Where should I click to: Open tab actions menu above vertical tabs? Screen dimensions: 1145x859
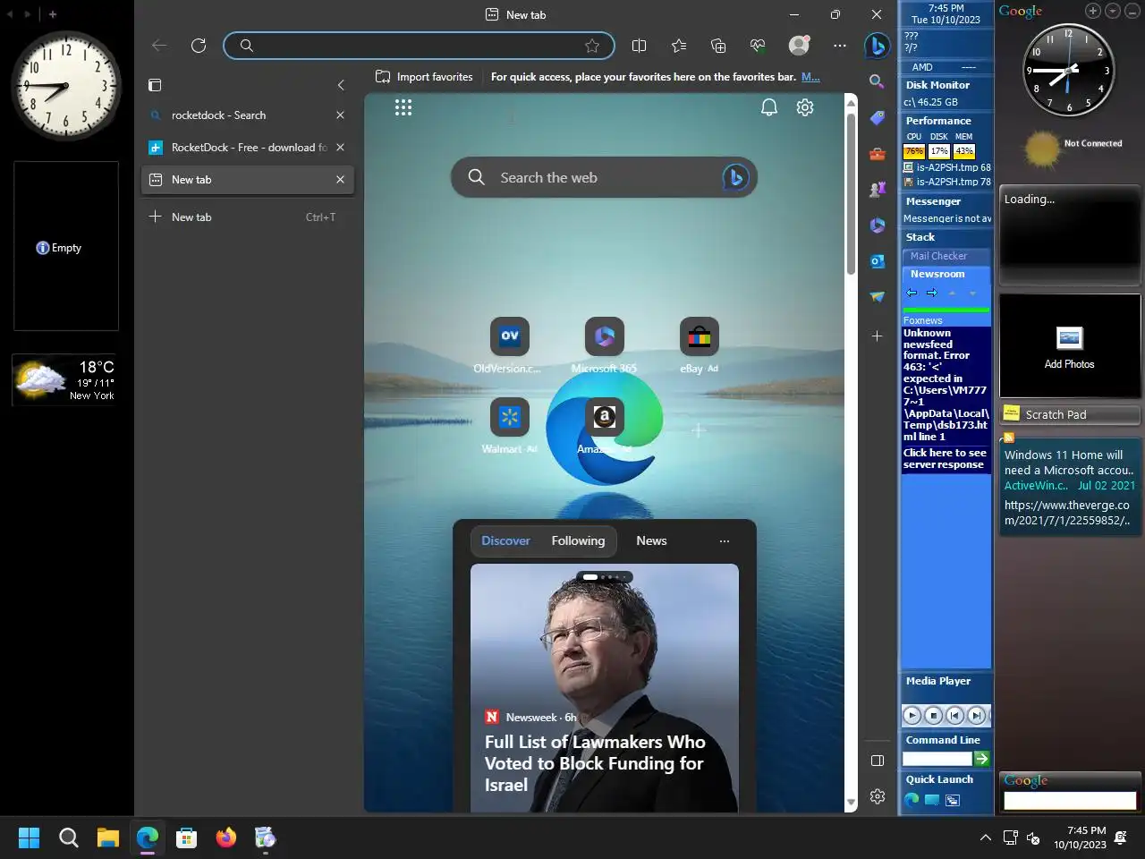tap(155, 85)
